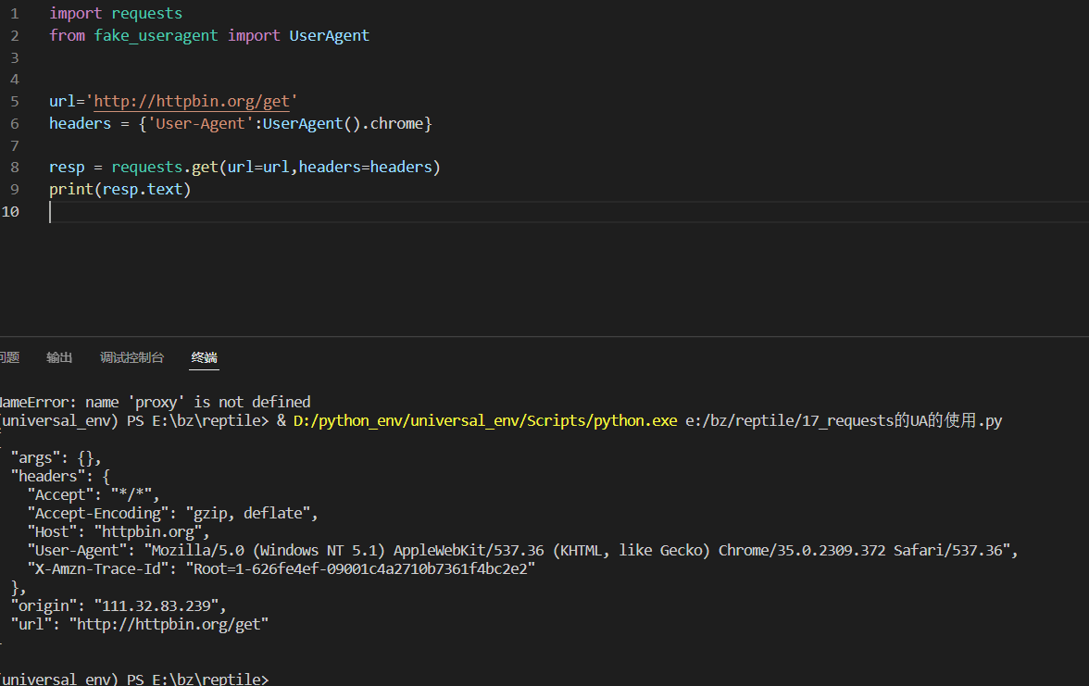Click the X-Amzn-Trace-Id output line
The image size is (1089, 686).
click(x=282, y=569)
